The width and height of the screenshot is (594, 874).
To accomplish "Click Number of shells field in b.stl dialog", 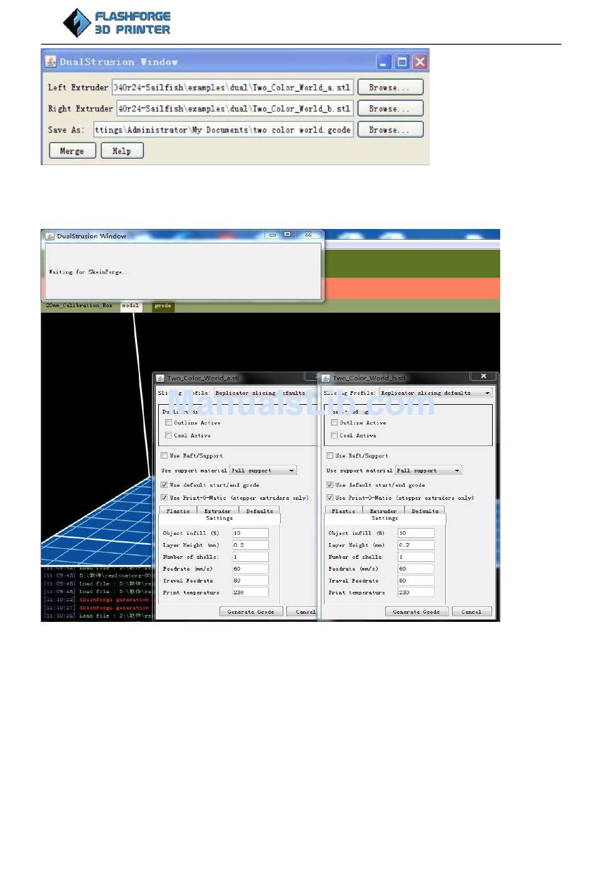I will coord(416,557).
